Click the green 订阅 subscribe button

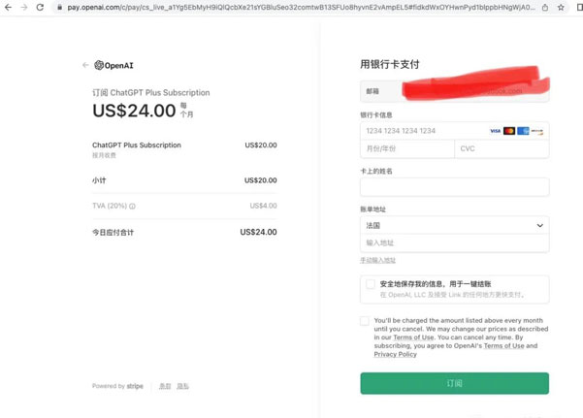[x=454, y=383]
